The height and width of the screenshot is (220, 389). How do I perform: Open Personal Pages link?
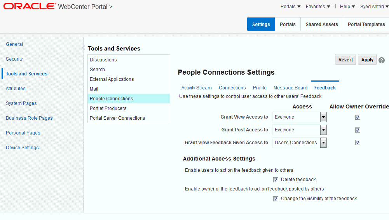(x=23, y=133)
